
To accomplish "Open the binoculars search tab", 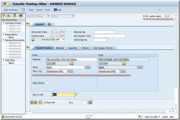I will [49, 24].
